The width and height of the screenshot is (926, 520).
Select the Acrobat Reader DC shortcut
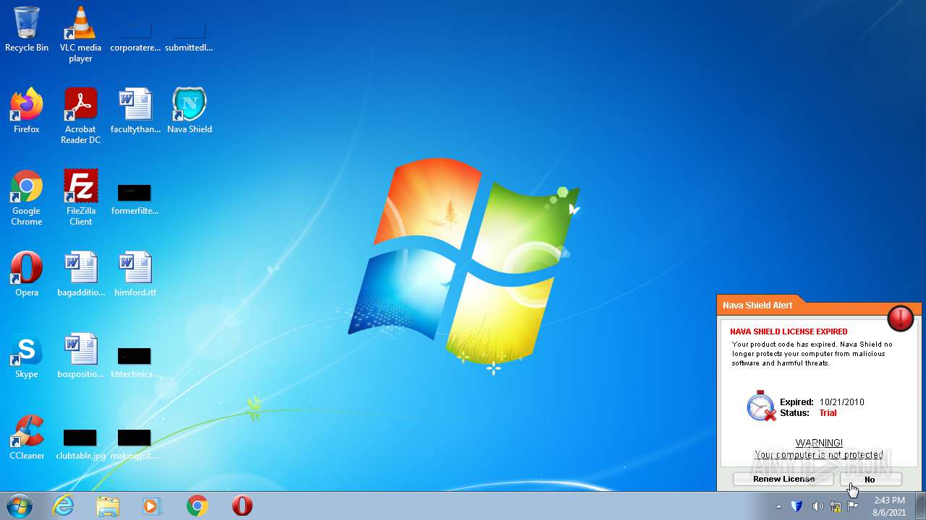[x=80, y=116]
